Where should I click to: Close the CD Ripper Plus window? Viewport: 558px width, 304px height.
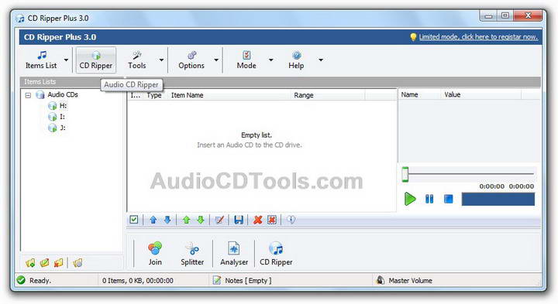point(528,16)
